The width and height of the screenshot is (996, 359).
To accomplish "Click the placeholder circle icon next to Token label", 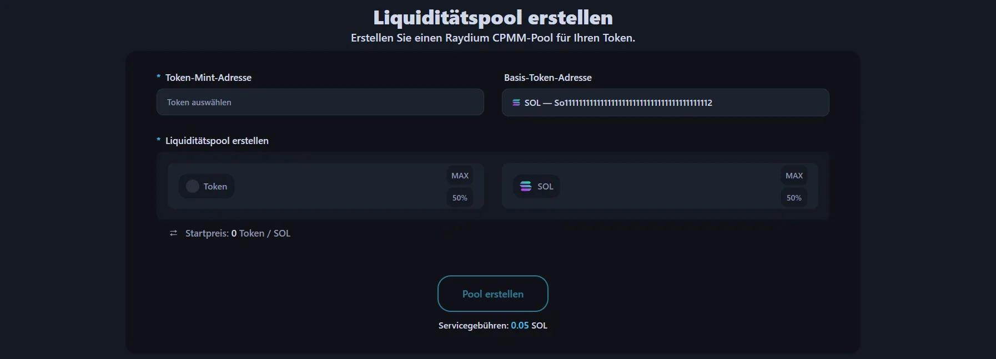I will (x=192, y=186).
